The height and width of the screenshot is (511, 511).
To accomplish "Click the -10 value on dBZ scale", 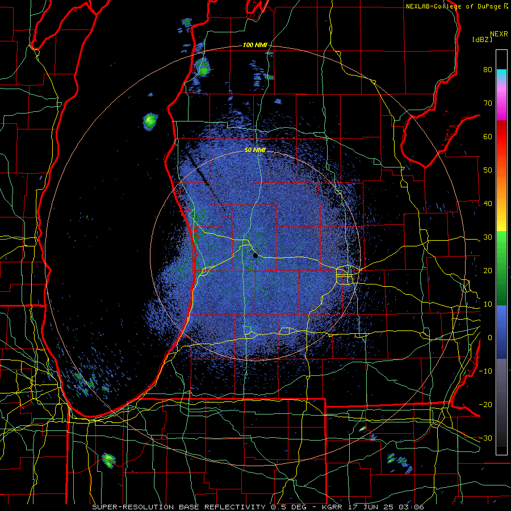I will click(485, 371).
